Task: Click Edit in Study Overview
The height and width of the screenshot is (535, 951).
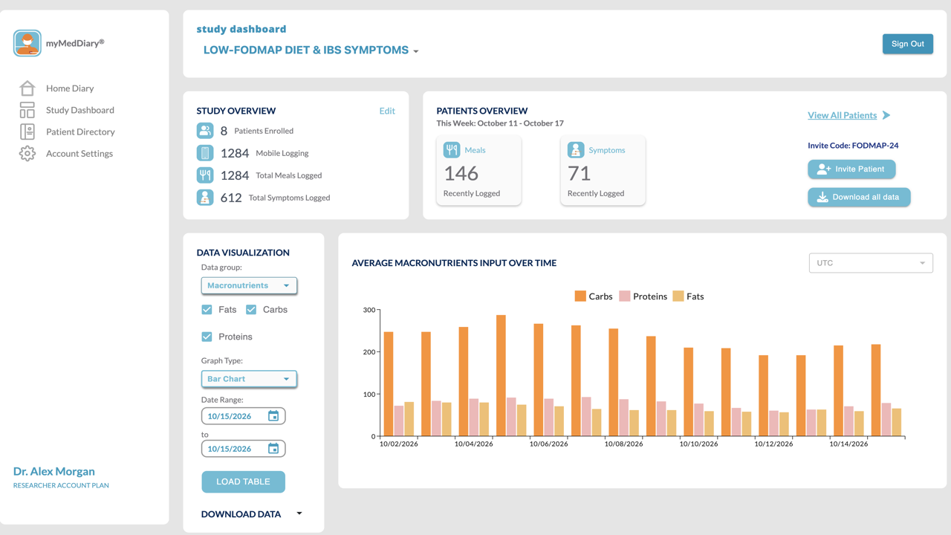Action: [387, 111]
